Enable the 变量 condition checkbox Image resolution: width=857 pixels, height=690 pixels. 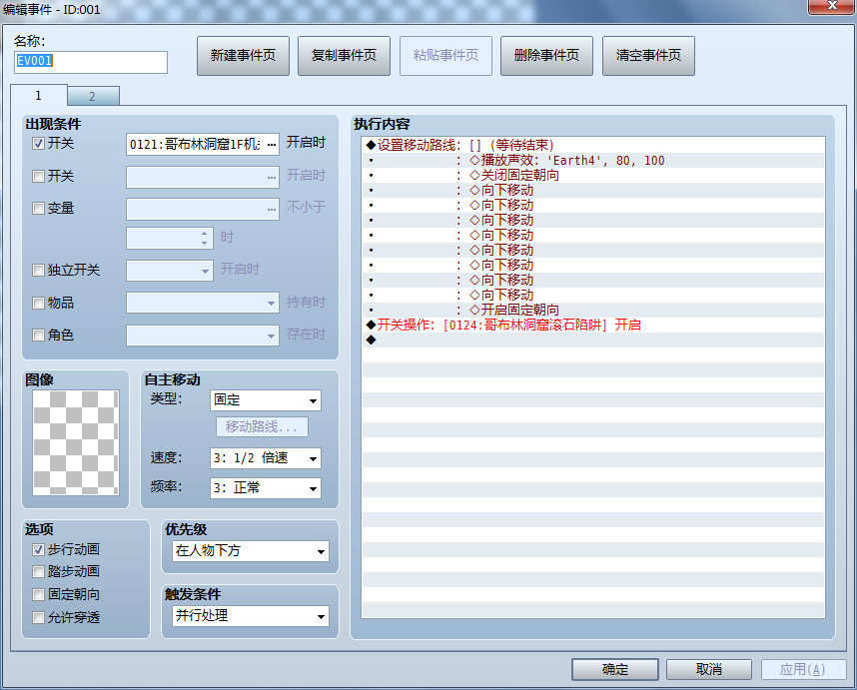pyautogui.click(x=38, y=208)
